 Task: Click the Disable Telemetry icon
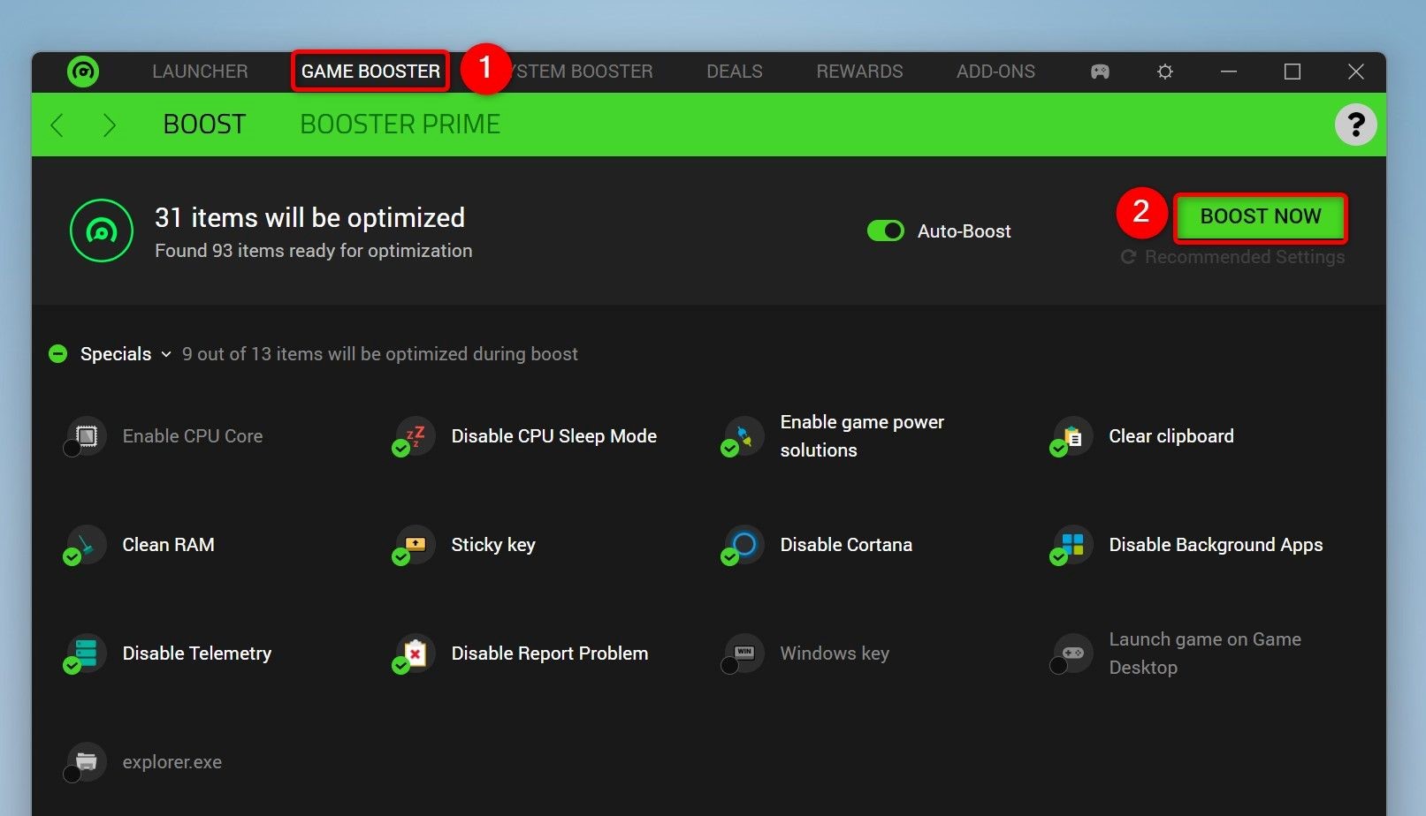click(86, 654)
